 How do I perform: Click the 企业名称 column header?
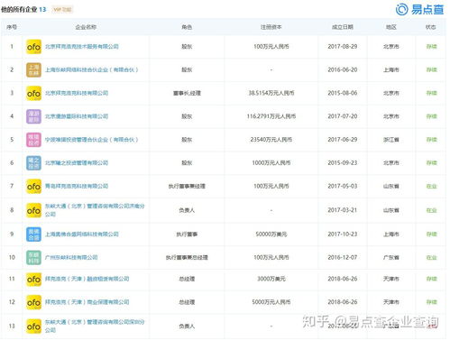(x=86, y=27)
